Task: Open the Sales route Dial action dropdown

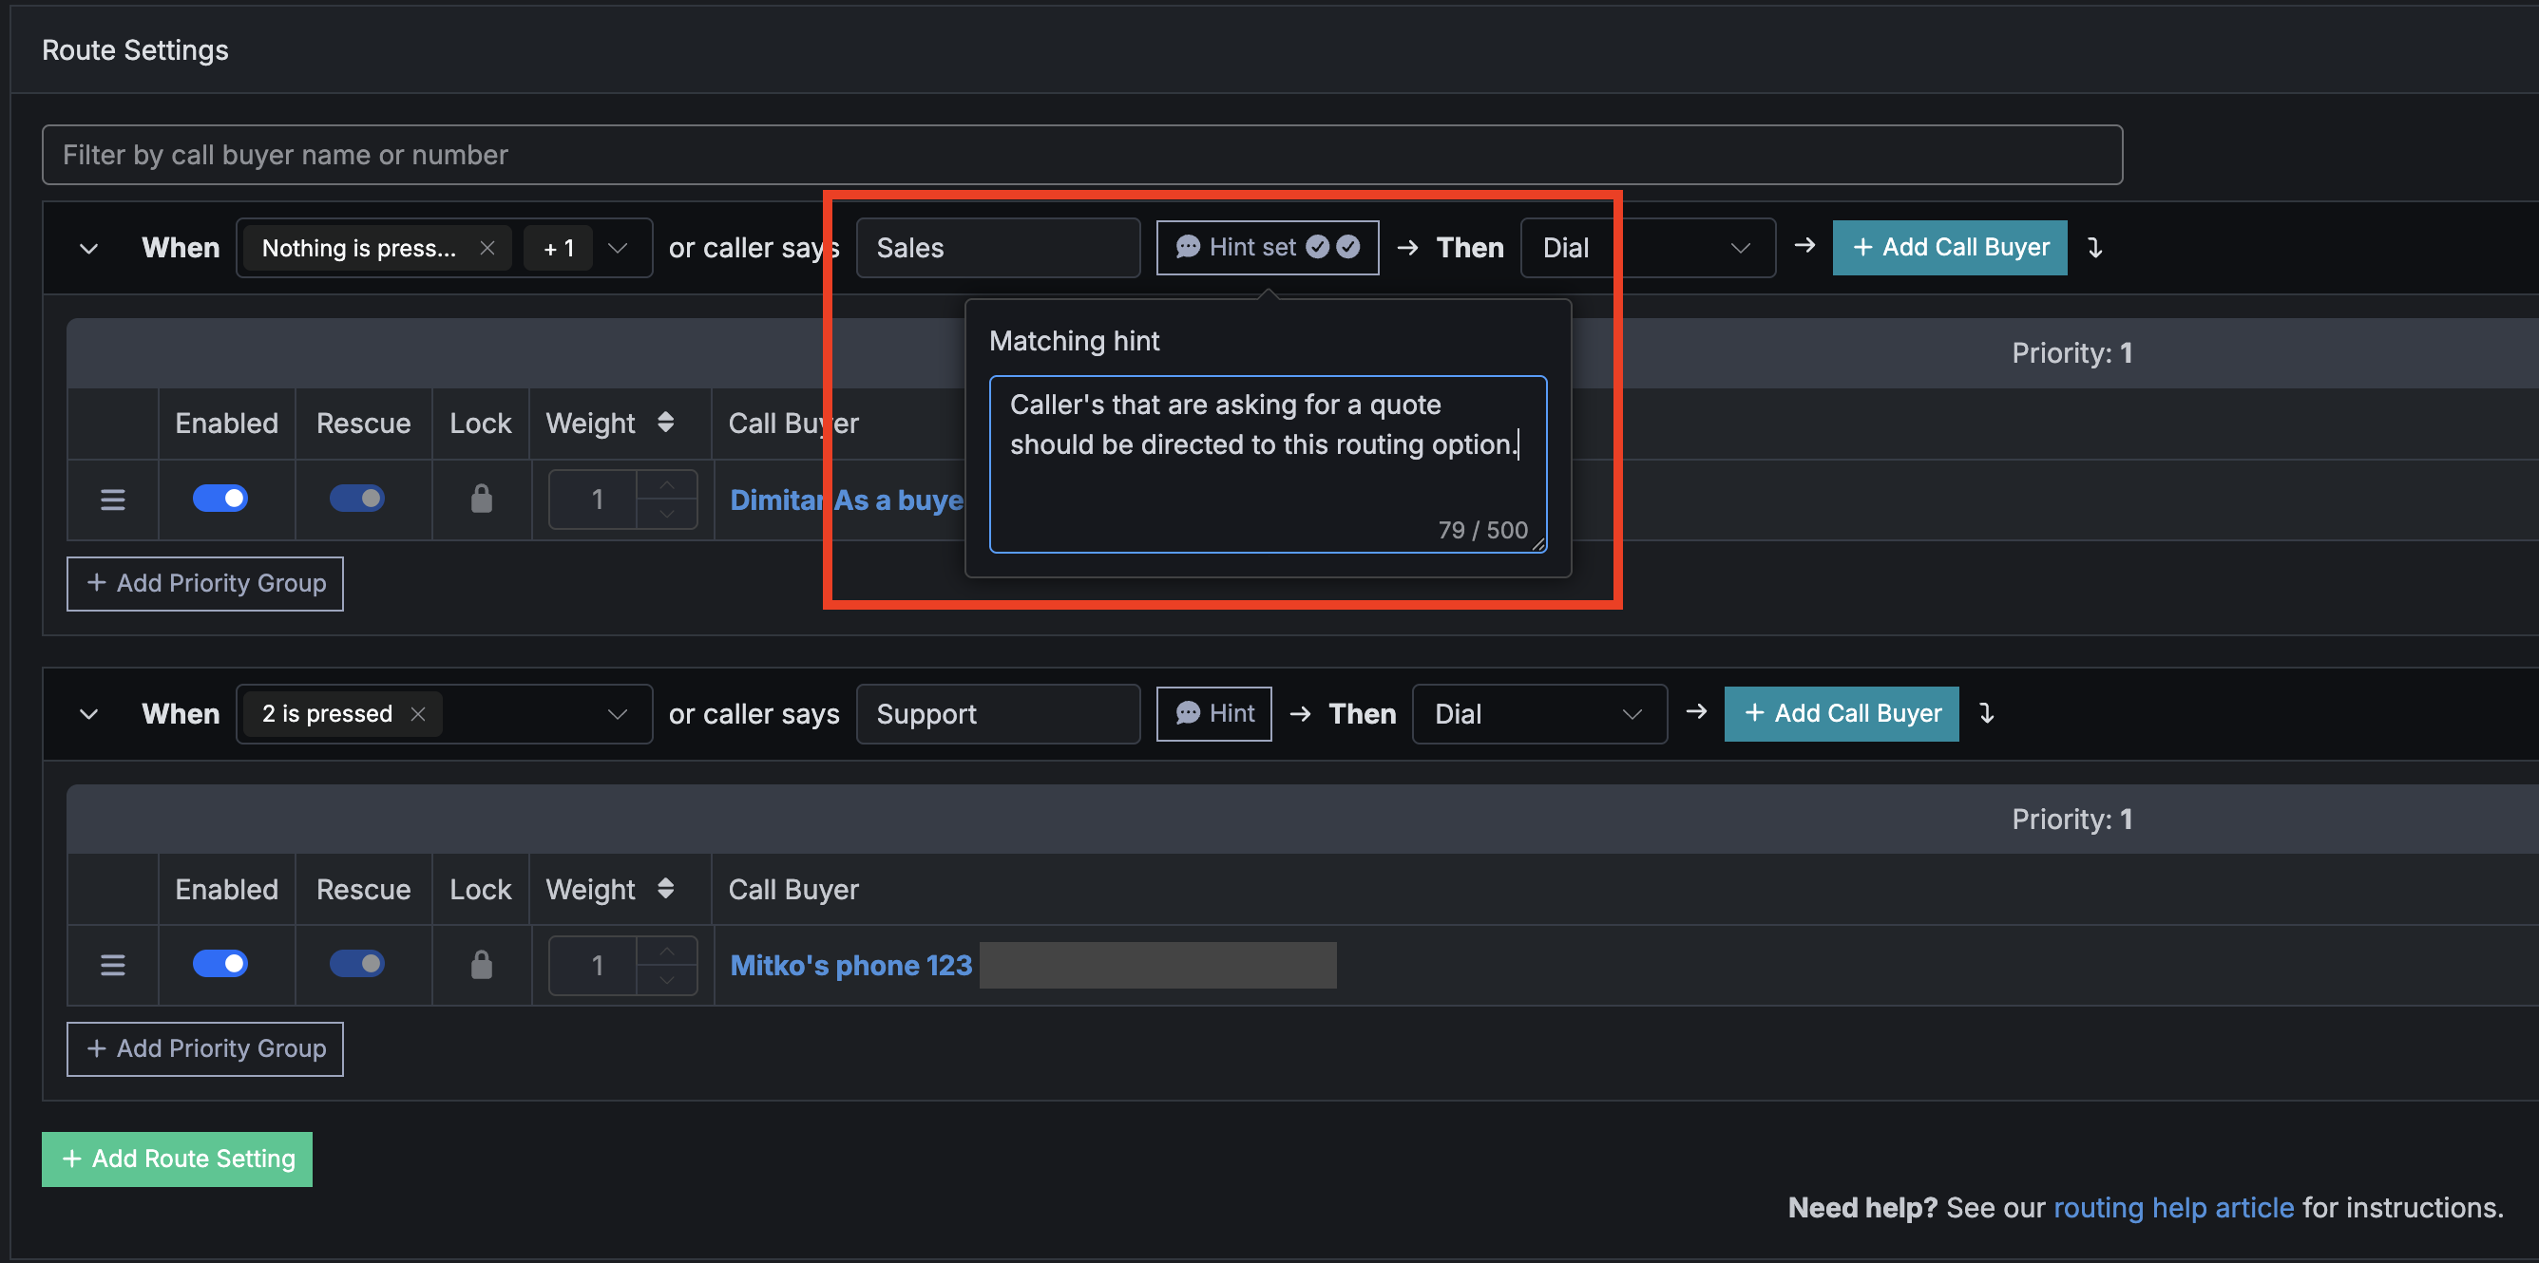Action: [x=1647, y=248]
